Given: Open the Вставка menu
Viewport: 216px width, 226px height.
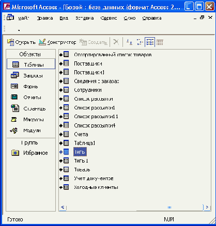Looking at the screenshot, I should 85,18.
